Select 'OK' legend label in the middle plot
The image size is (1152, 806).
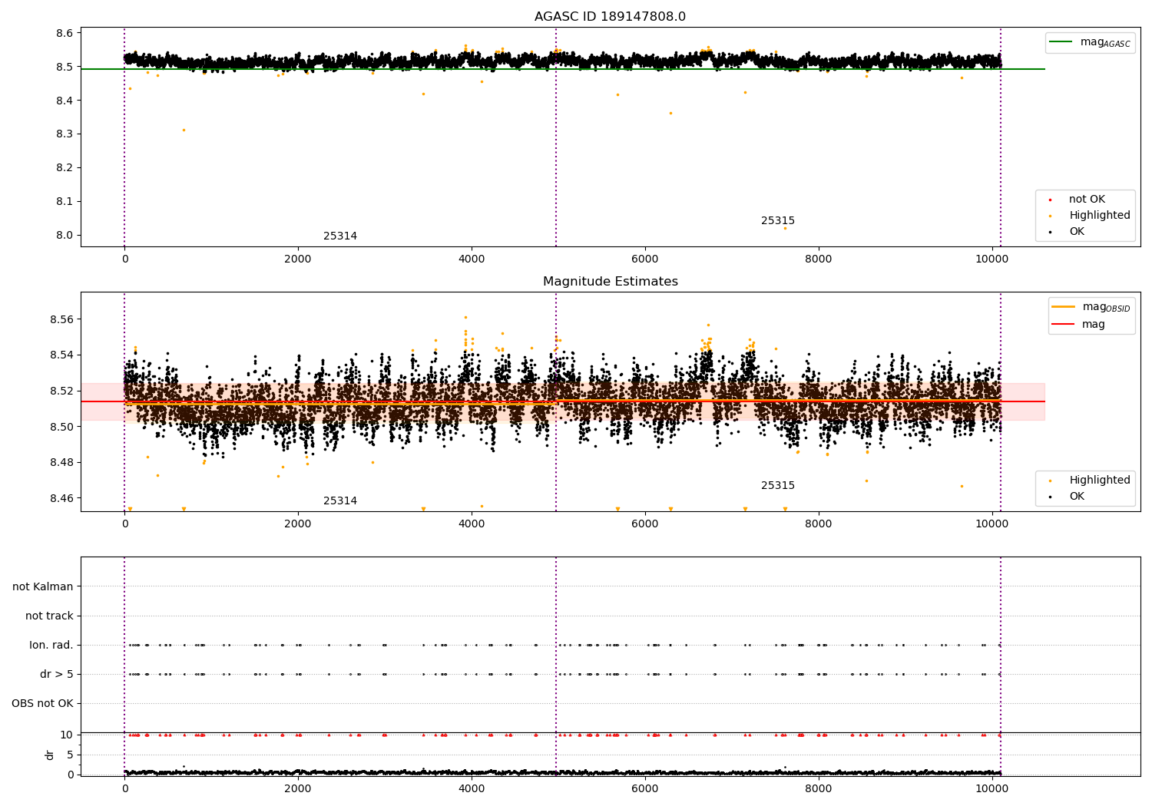coord(1077,497)
